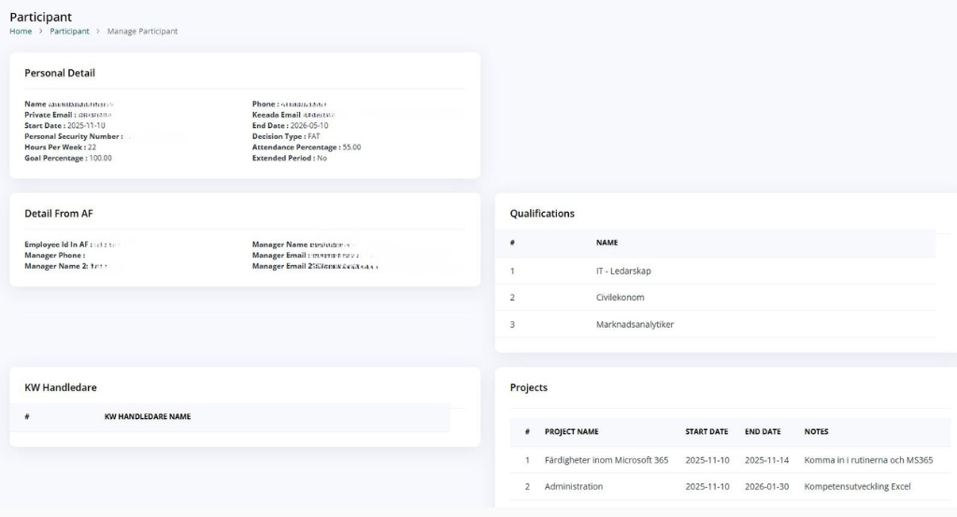The image size is (957, 517).
Task: Click the END DATE column header in Projects
Action: (763, 432)
